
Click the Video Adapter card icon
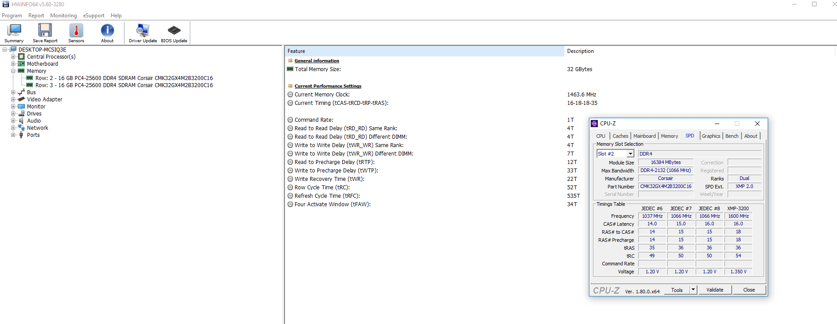point(21,100)
